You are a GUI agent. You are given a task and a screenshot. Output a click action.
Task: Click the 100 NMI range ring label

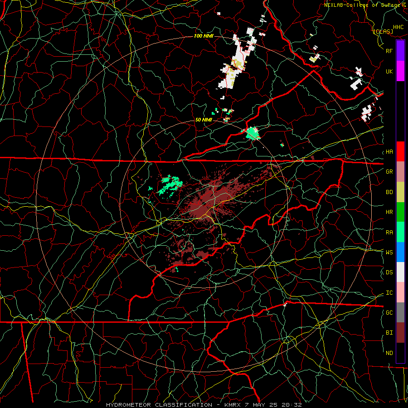coord(204,36)
